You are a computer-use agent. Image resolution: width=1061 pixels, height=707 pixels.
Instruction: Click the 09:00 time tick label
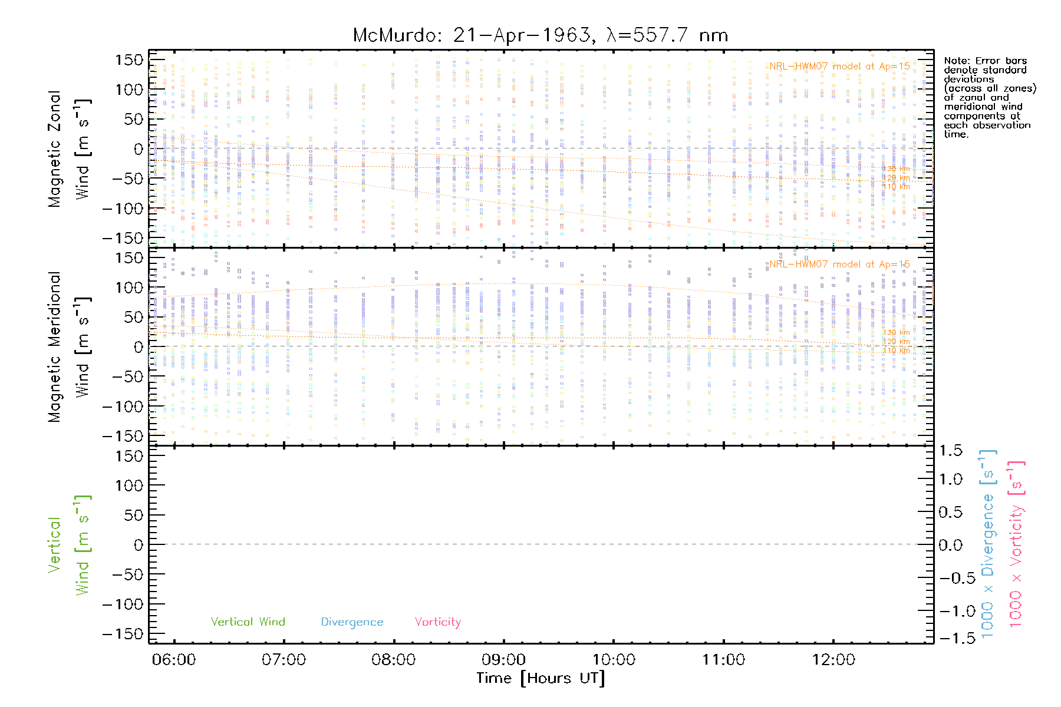tap(503, 660)
